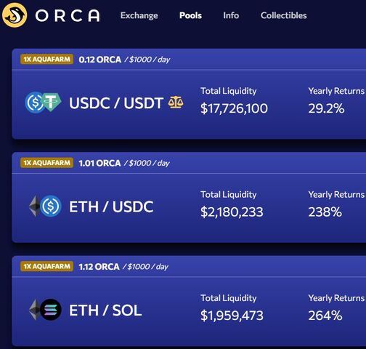Open the Info menu item
This screenshot has height=349, width=366.
click(x=231, y=15)
